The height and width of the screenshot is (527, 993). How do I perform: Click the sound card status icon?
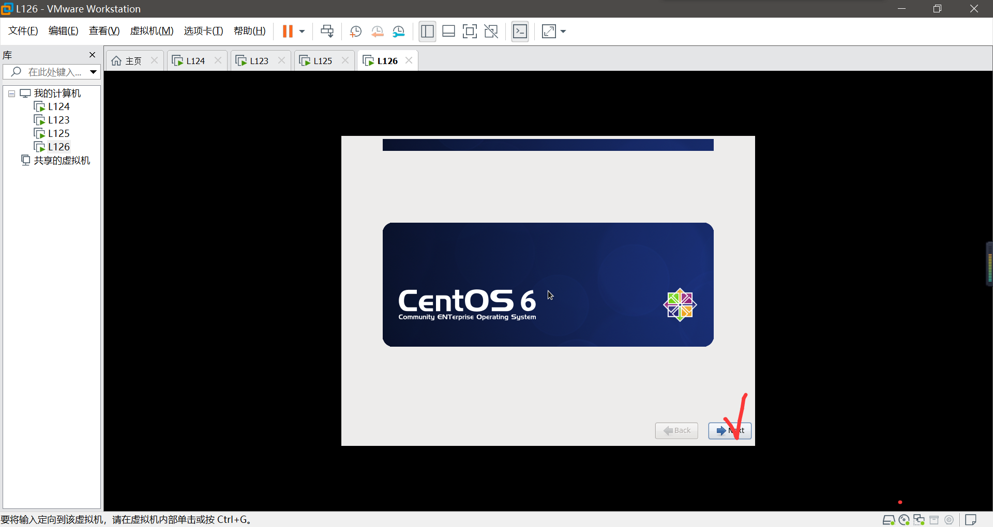point(949,520)
